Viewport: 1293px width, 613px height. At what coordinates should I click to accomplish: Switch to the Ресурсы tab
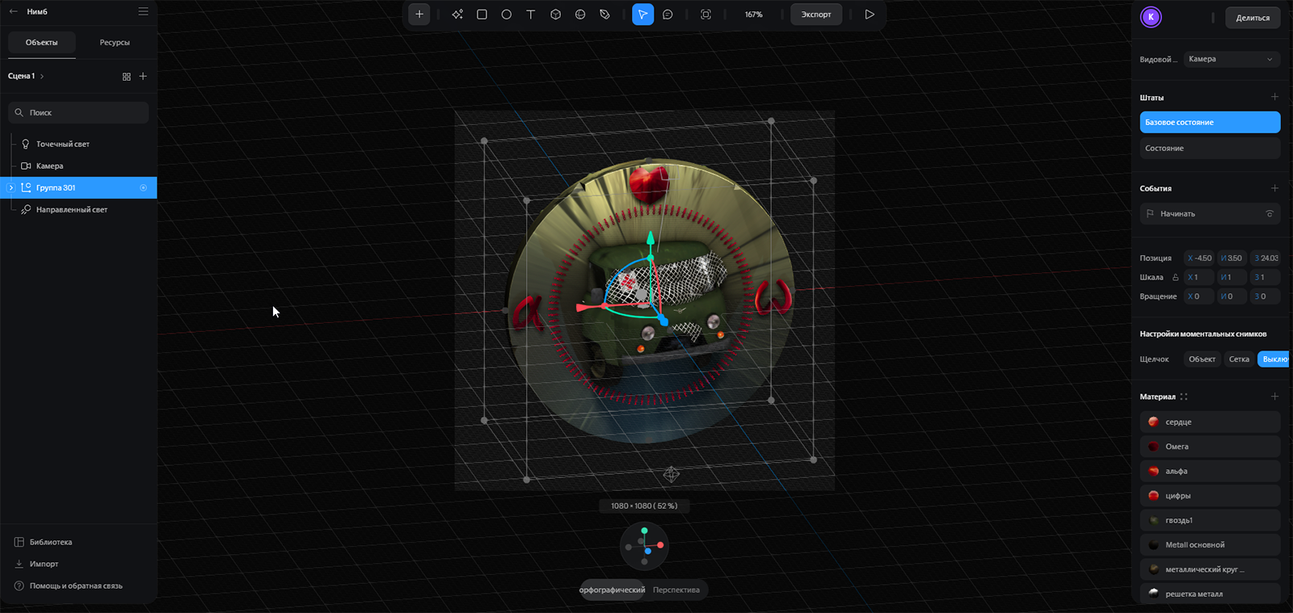[x=115, y=42]
